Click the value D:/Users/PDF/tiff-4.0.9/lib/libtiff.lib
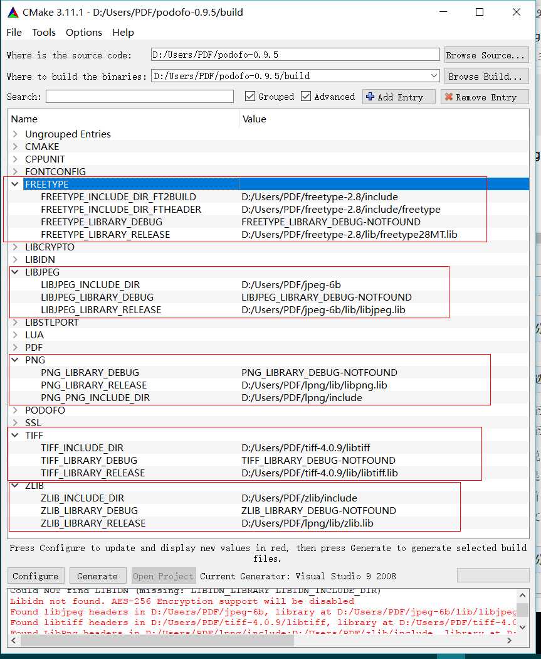541x659 pixels. pyautogui.click(x=320, y=473)
